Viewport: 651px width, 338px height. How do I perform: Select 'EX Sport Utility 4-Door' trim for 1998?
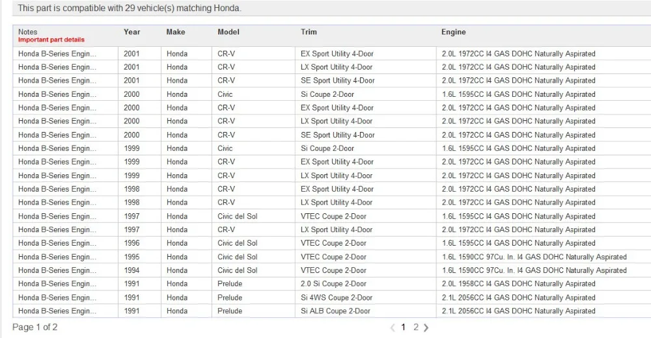[337, 188]
